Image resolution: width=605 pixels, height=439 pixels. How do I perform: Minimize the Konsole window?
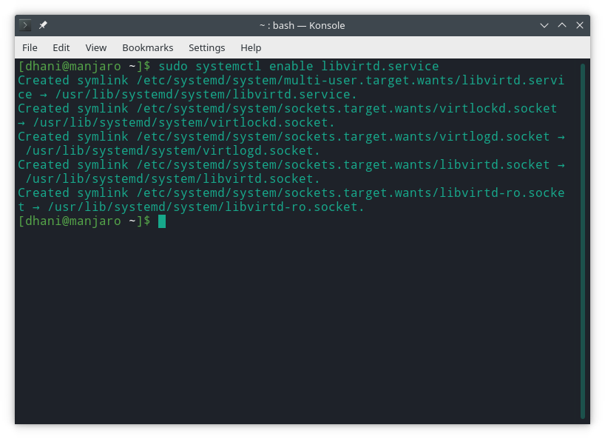point(544,25)
